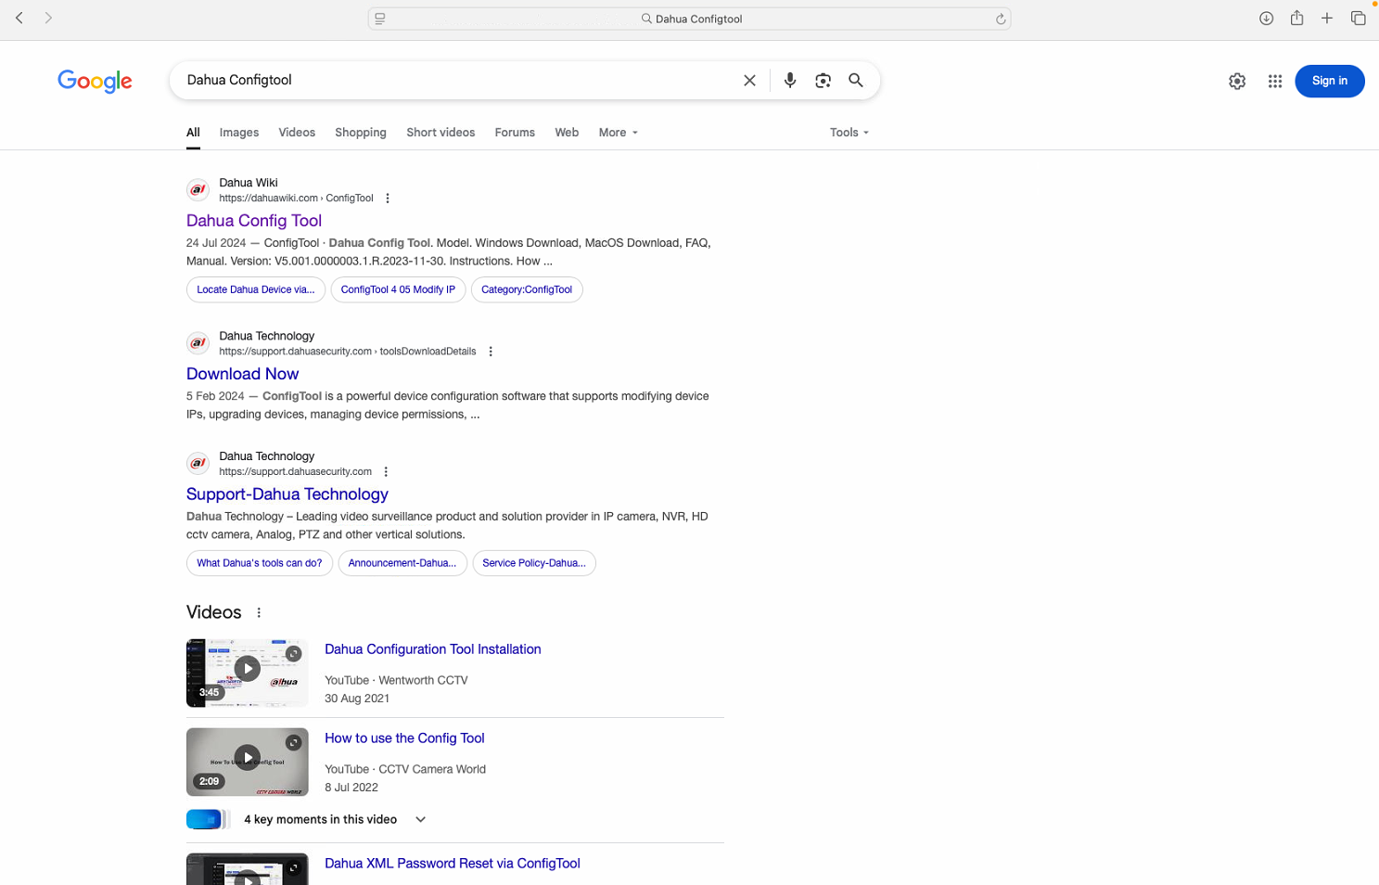Reload the page from address bar
Viewport: 1379px width, 885px height.
[1000, 19]
